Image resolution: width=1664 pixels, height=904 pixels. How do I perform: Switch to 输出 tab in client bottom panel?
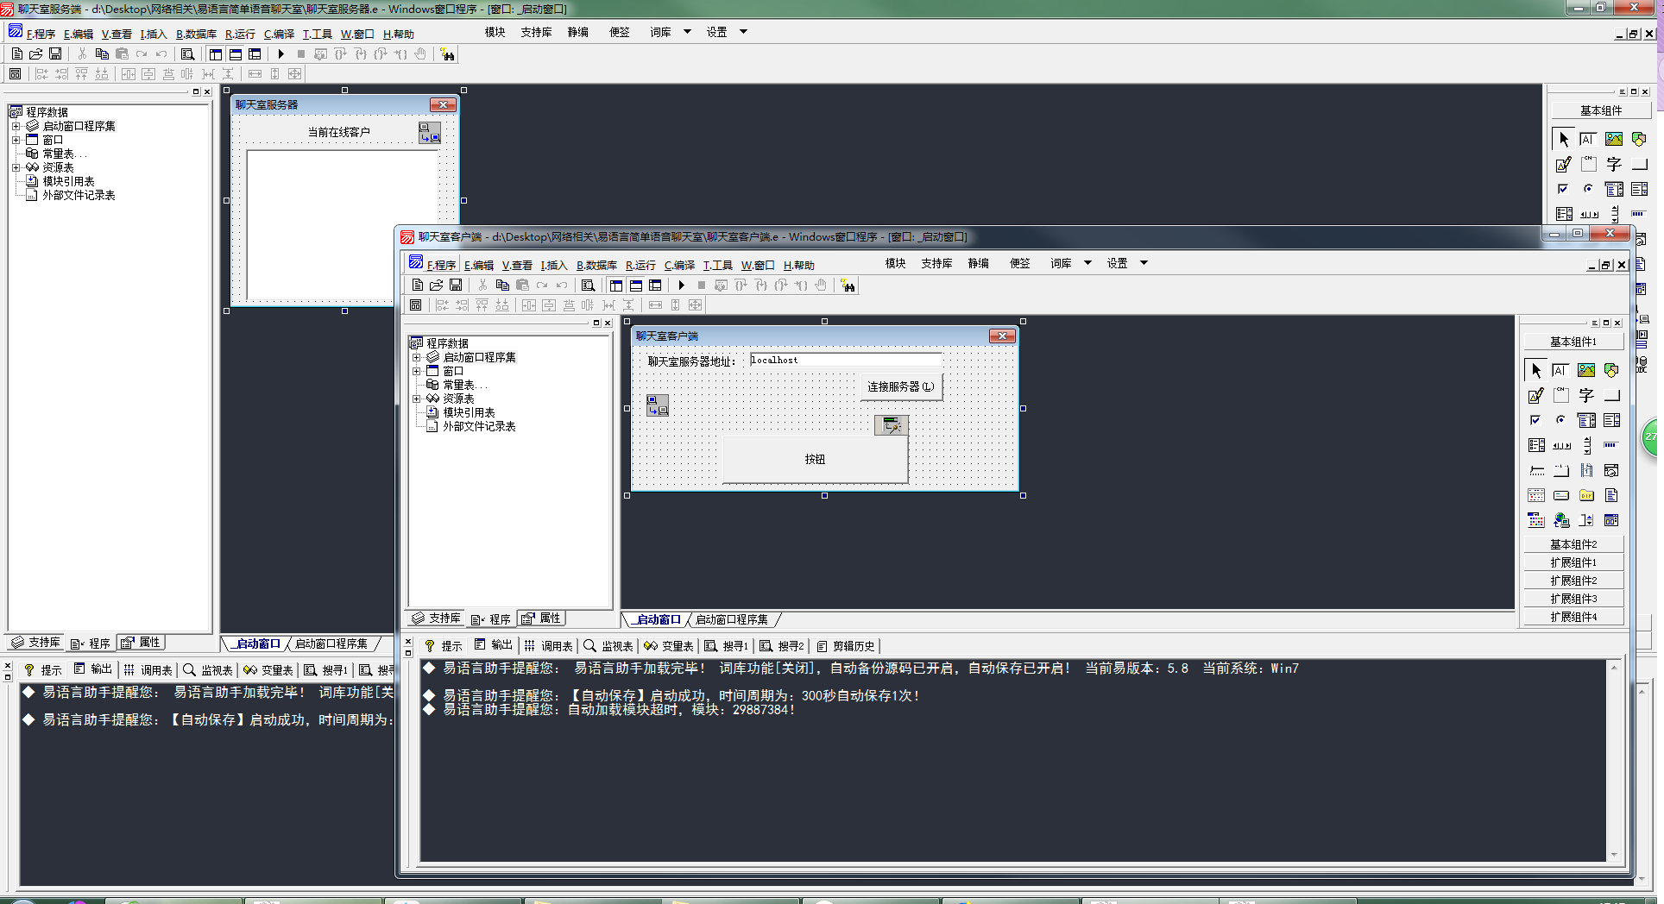click(494, 645)
